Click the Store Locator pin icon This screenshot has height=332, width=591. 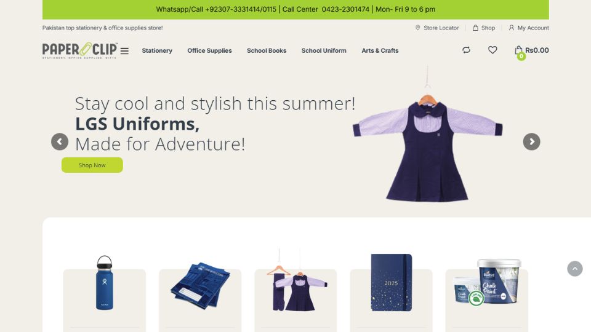click(x=417, y=28)
